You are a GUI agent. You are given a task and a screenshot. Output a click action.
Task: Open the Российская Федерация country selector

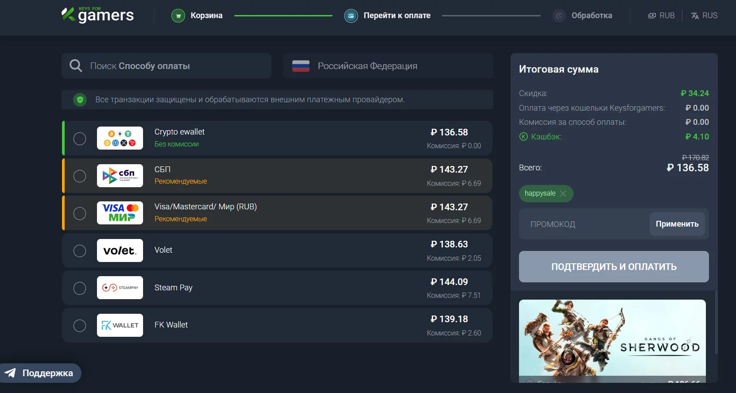pos(388,66)
